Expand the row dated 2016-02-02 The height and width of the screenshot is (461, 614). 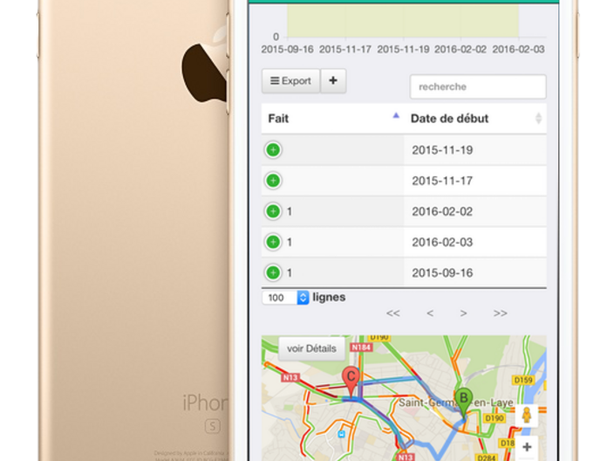(273, 211)
